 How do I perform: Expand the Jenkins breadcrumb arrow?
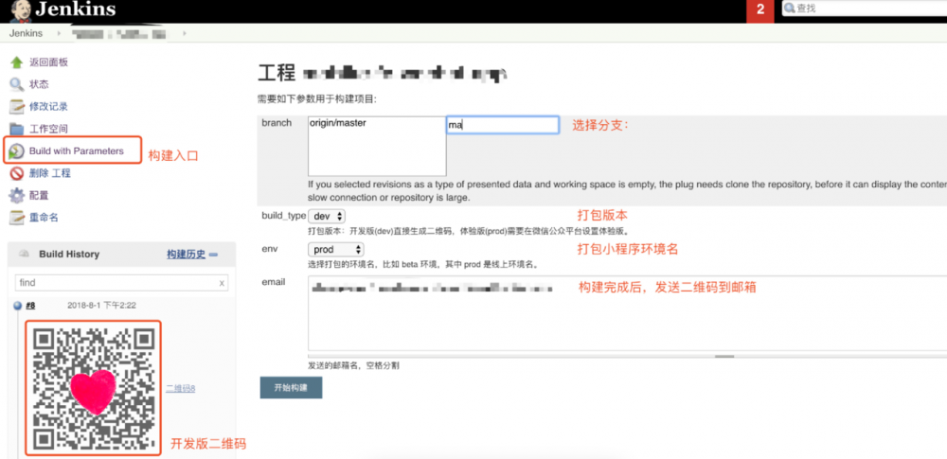pyautogui.click(x=59, y=33)
